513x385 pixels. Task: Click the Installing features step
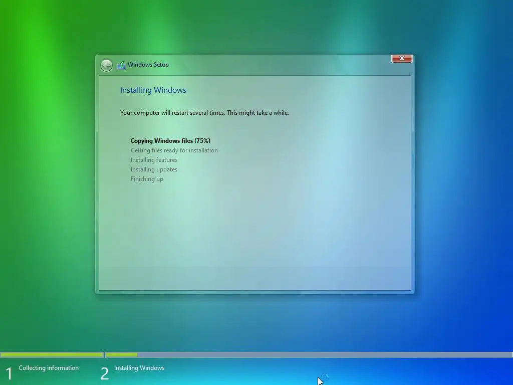(x=154, y=160)
